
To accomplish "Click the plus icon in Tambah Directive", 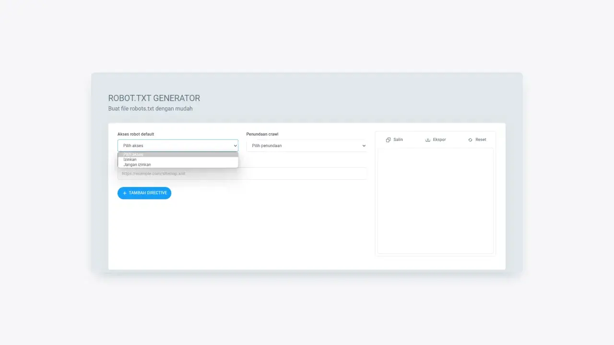I will click(x=125, y=193).
